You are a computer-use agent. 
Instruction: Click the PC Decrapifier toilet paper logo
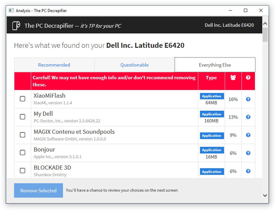16,26
